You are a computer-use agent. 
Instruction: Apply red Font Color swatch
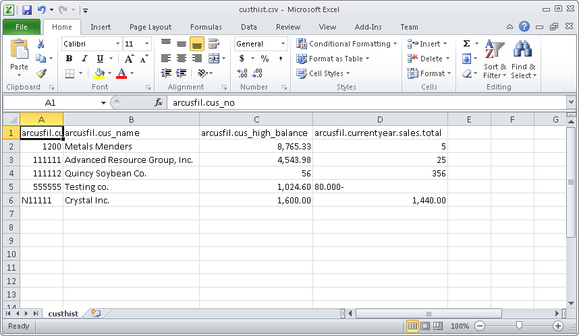pos(121,73)
